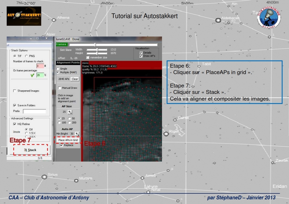
Task: Select Drizzle 1.5X radio option
Action: point(26,133)
